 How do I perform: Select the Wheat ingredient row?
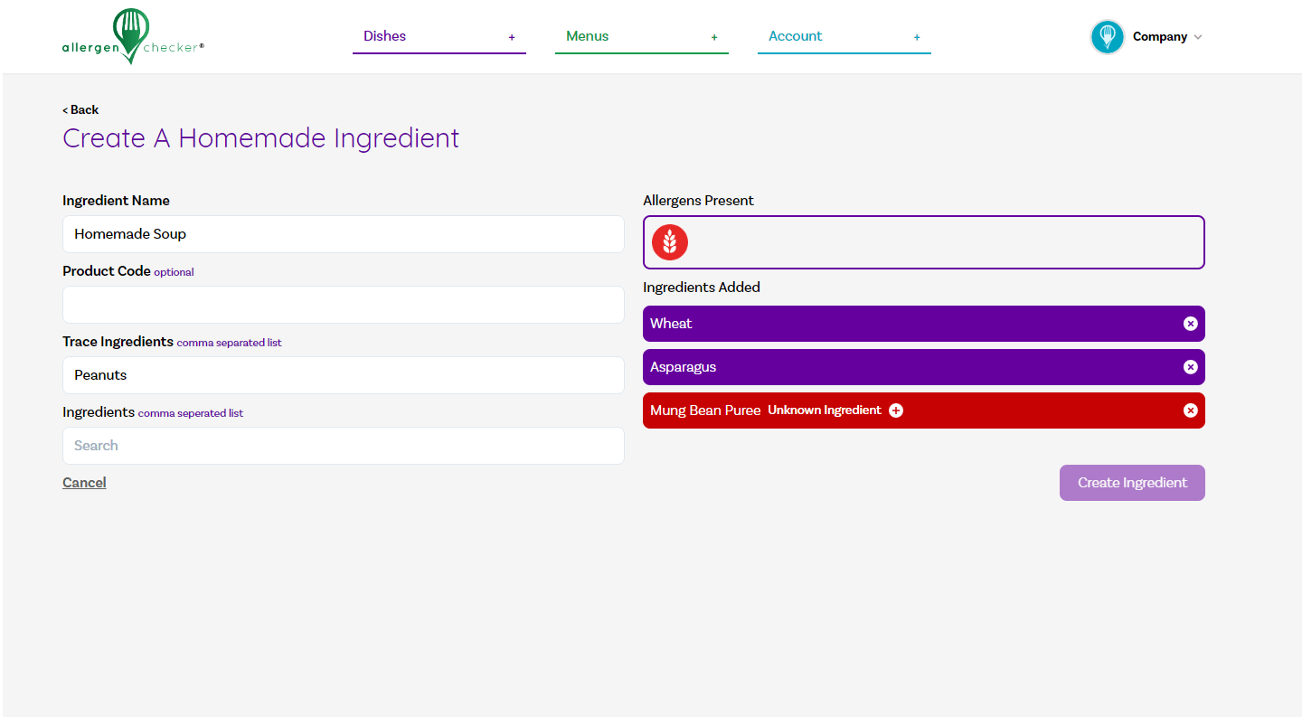[924, 324]
